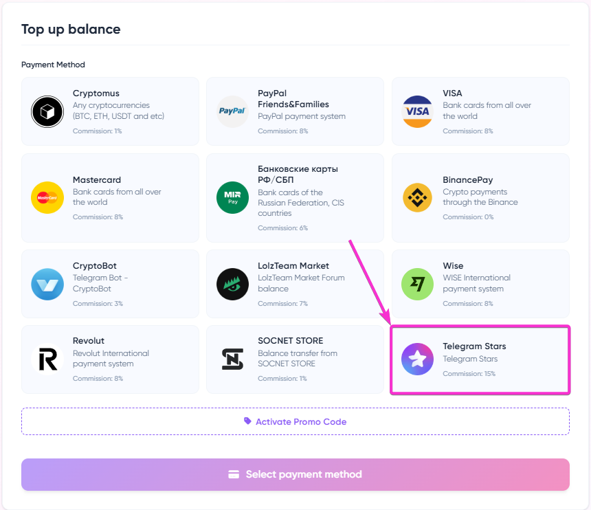Click the CryptoBot blue logo icon
Image resolution: width=591 pixels, height=510 pixels.
(x=47, y=285)
